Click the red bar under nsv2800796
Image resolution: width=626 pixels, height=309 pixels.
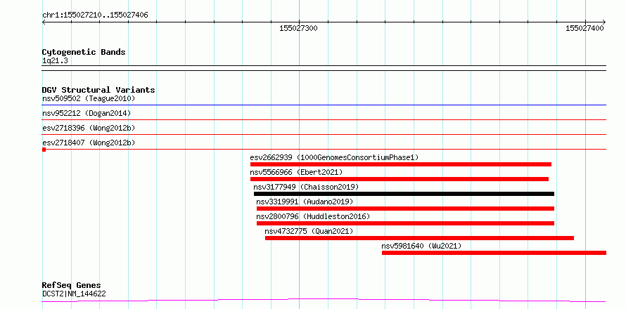405,223
